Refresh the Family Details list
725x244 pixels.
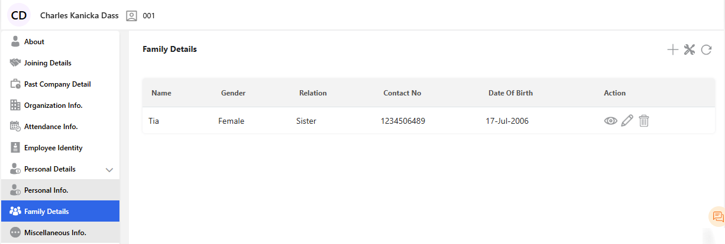click(x=706, y=50)
